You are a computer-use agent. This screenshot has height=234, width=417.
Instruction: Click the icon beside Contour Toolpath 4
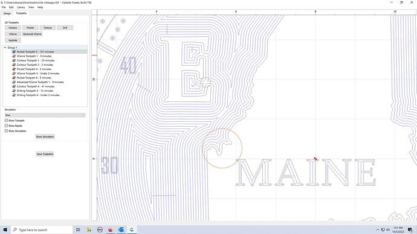14,86
